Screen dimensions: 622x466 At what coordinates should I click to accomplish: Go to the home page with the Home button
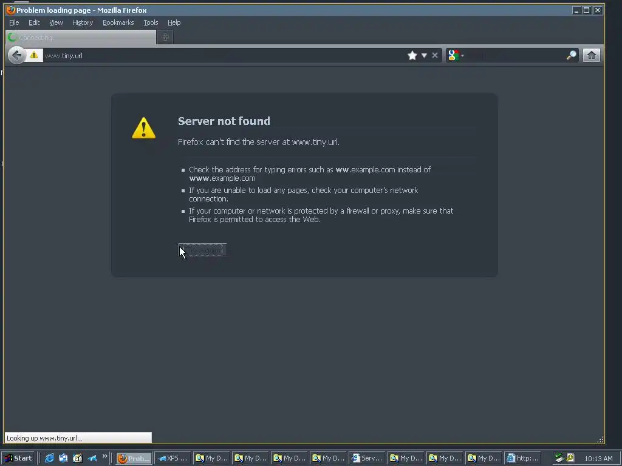click(x=592, y=55)
